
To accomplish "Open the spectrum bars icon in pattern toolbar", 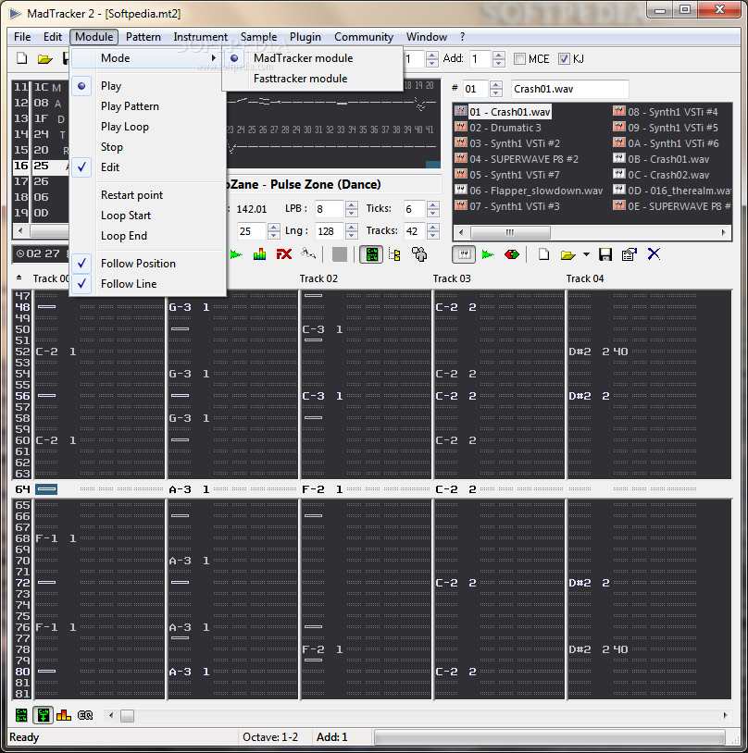I will click(x=259, y=254).
